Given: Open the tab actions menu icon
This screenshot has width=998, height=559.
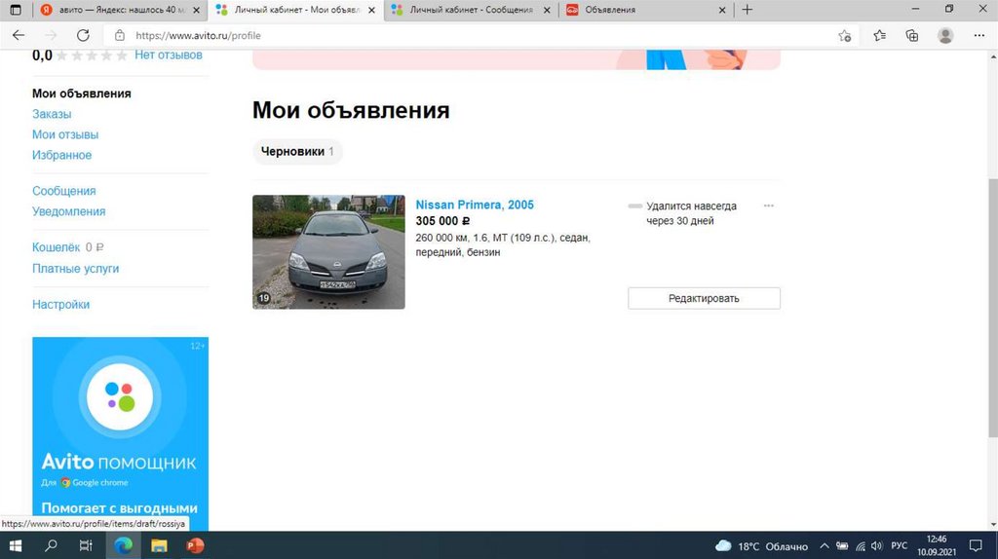Looking at the screenshot, I should [x=16, y=10].
